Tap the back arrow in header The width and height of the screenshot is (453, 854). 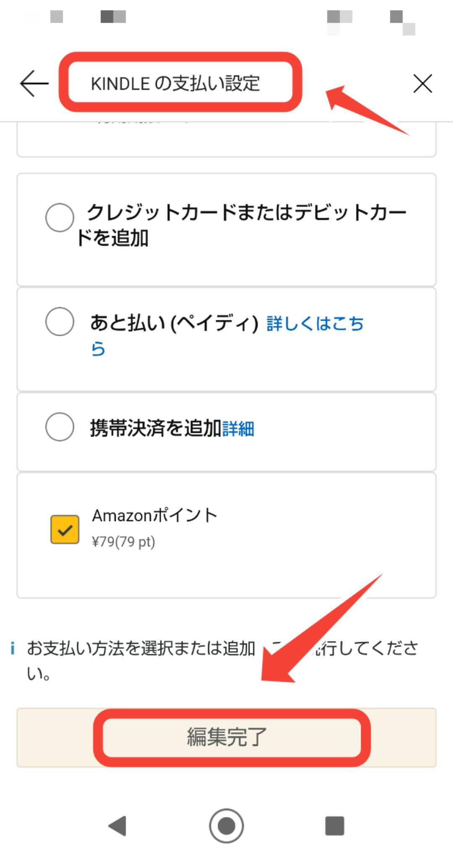coord(34,83)
